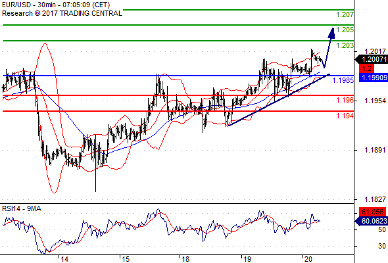Click the black current price tag 1.20071

point(372,59)
